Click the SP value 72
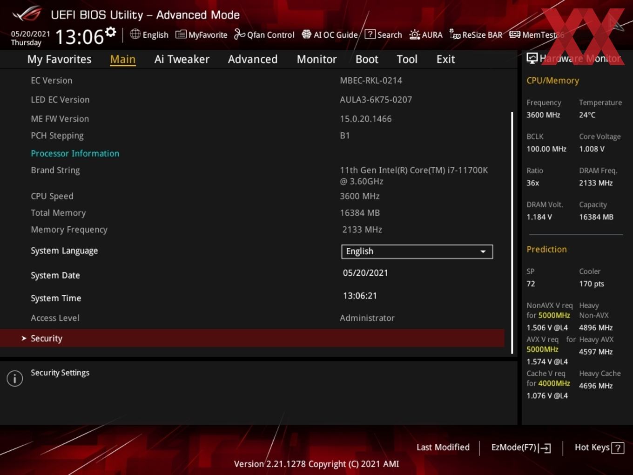Viewport: 633px width, 475px height. tap(531, 284)
